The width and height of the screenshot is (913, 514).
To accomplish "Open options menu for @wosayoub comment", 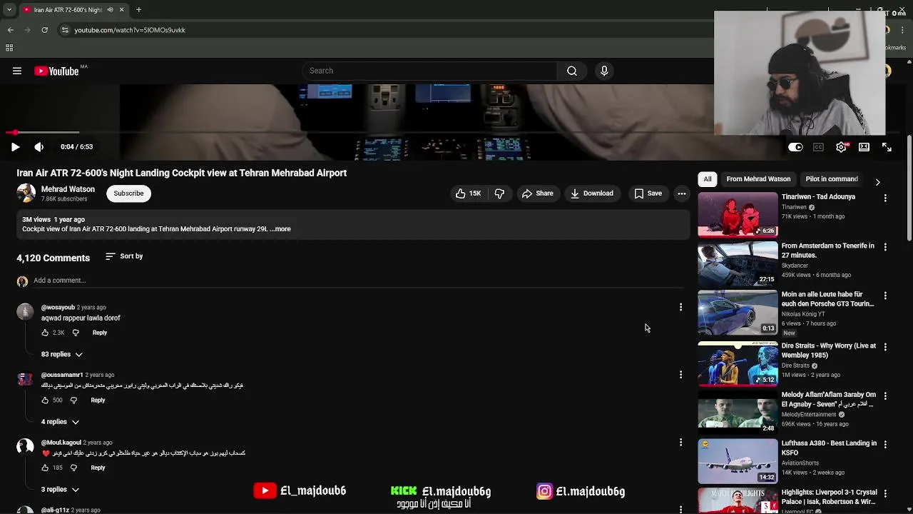I will click(680, 307).
